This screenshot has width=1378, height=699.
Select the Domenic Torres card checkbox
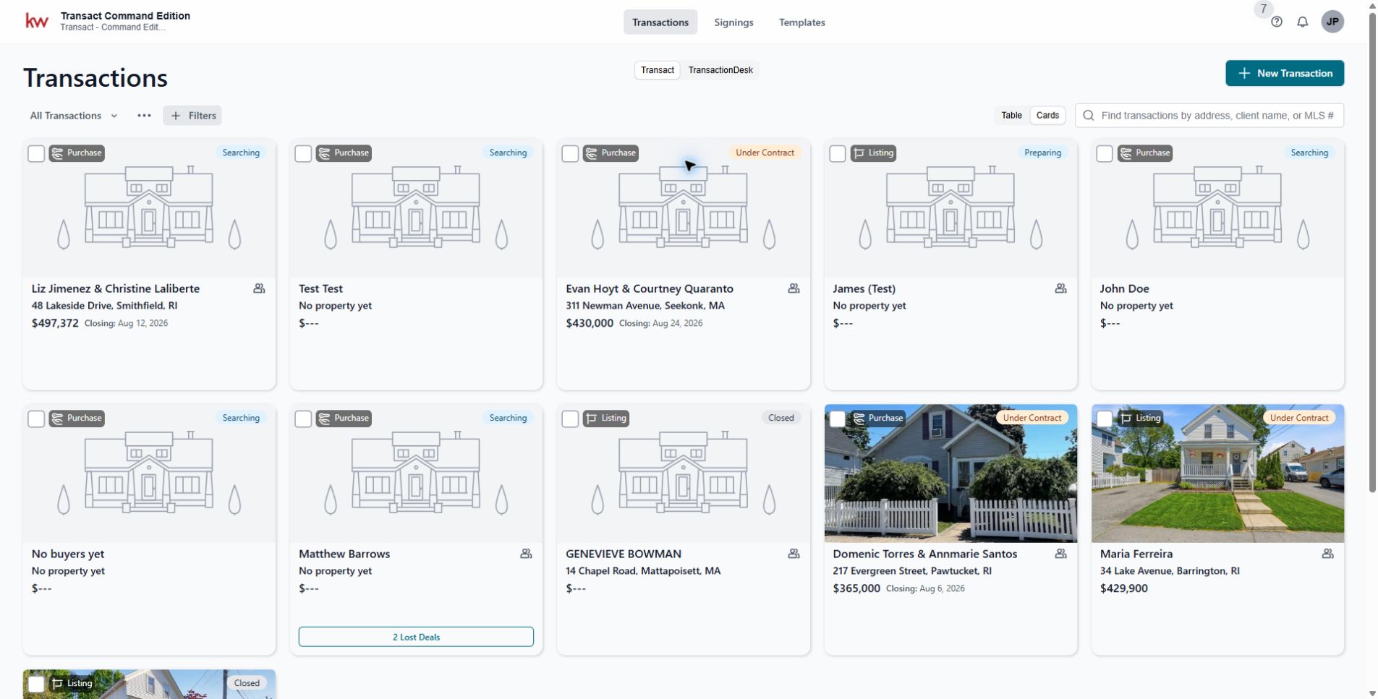click(x=838, y=419)
